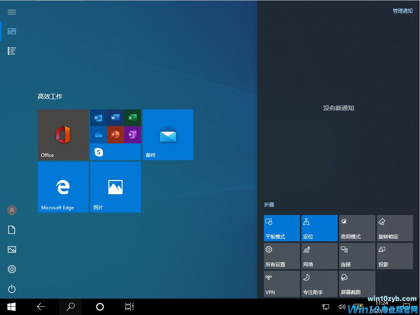Image resolution: width=420 pixels, height=315 pixels.
Task: Toggle tablet mode (平板模式) off
Action: [x=282, y=228]
